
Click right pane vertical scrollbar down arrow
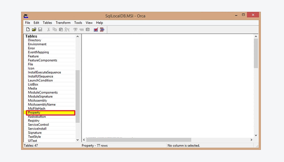pyautogui.click(x=256, y=135)
